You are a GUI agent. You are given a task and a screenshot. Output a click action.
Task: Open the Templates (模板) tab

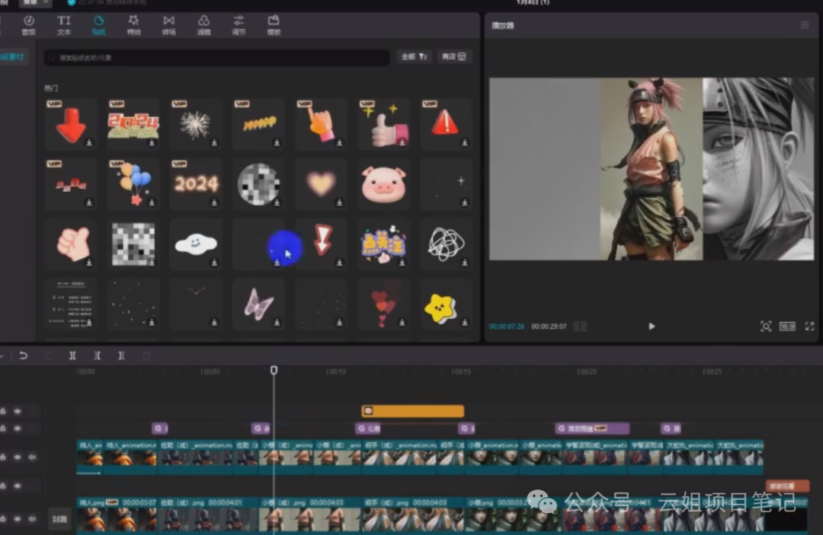(x=274, y=24)
